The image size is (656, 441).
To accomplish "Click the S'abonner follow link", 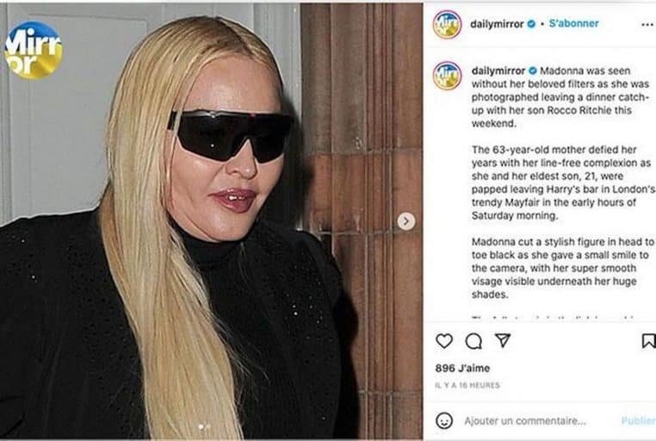I will 573,23.
